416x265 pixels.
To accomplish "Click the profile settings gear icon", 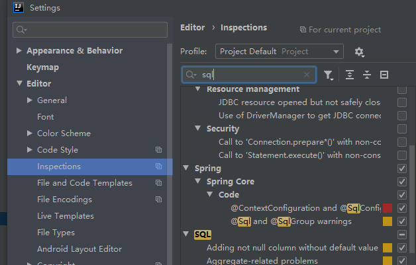I will tap(359, 52).
